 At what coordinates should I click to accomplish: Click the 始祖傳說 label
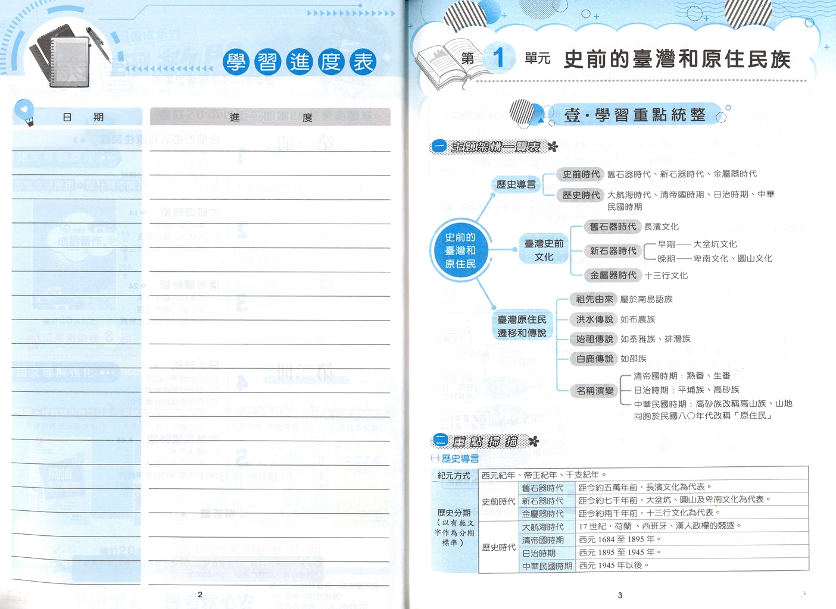click(x=594, y=339)
